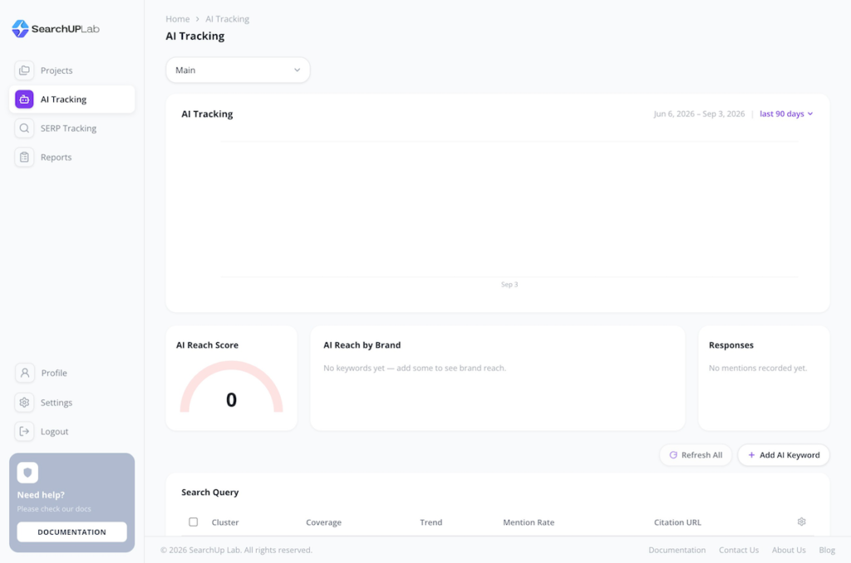Click 'Need help?' text

[x=41, y=495]
